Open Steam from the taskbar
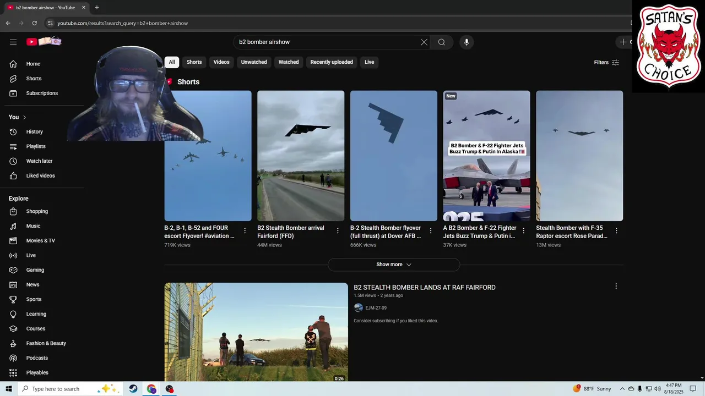Viewport: 705px width, 396px height. pyautogui.click(x=133, y=389)
